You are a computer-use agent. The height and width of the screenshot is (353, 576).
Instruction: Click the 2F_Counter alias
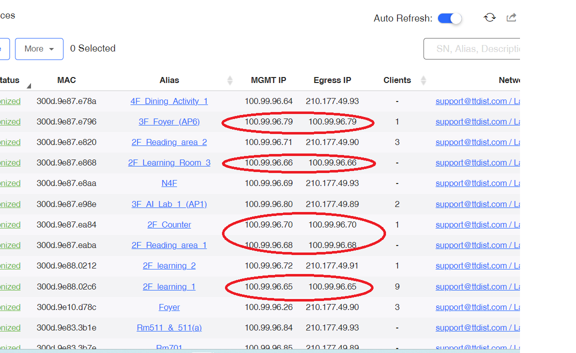[169, 225]
